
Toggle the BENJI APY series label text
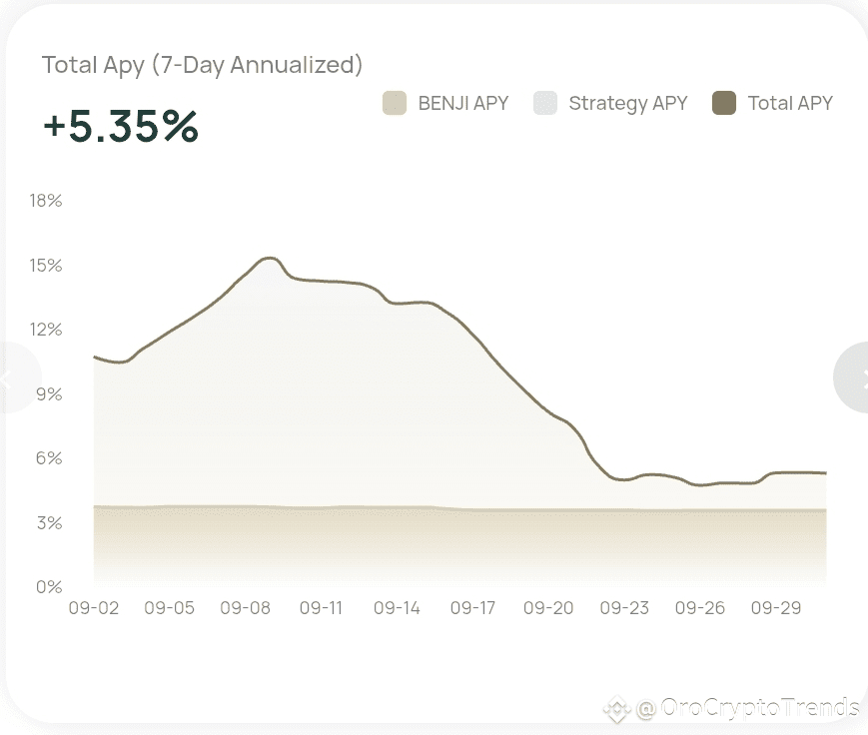(x=462, y=103)
